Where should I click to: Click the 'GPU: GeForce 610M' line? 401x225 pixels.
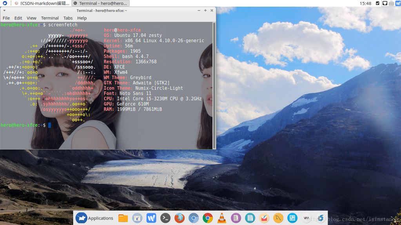126,104
